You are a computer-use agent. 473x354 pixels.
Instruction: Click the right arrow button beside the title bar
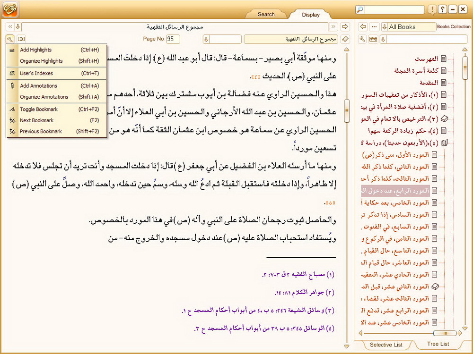(x=345, y=26)
